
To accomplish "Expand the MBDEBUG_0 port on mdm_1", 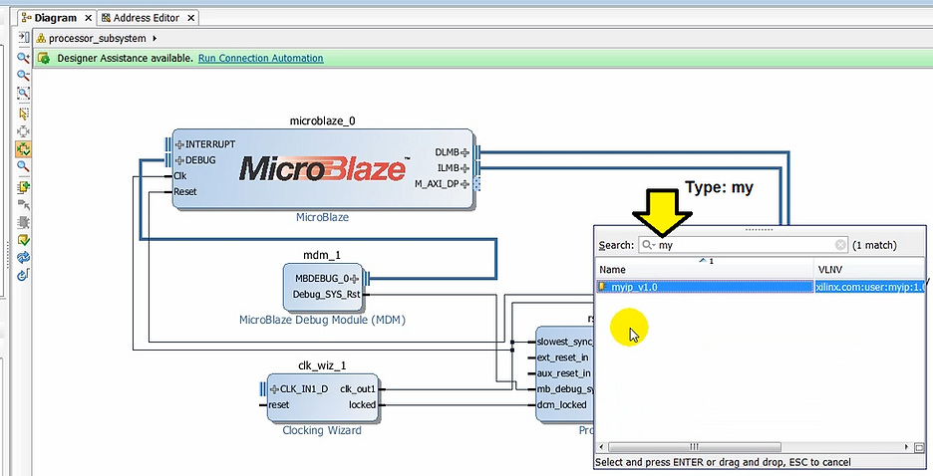I will click(x=354, y=279).
